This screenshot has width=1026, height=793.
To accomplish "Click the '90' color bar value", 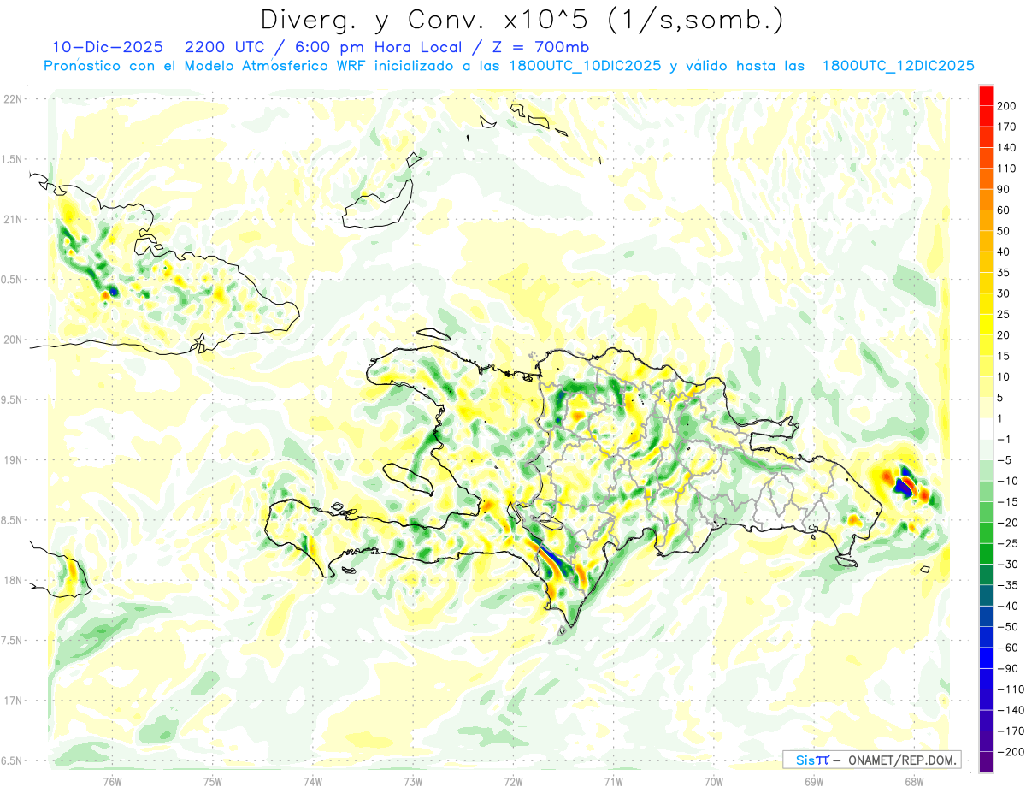I will coord(1005,189).
